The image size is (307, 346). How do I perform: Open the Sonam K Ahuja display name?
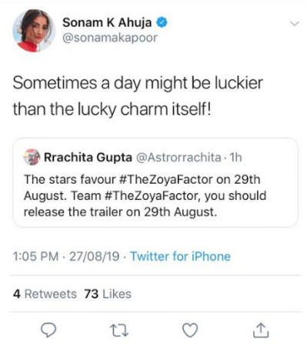107,22
